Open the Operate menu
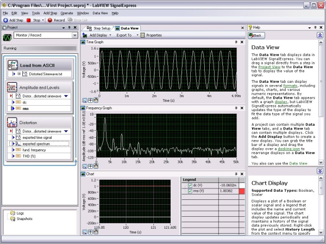Image resolution: width=326 pixels, height=244 pixels. pos(67,12)
